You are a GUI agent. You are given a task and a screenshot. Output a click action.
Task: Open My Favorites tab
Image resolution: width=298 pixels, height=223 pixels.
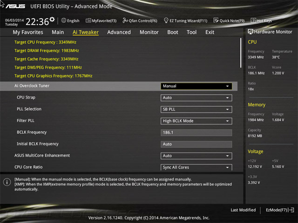[28, 32]
